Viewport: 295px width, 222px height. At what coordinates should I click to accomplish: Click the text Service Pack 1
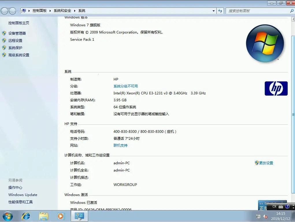[82, 39]
